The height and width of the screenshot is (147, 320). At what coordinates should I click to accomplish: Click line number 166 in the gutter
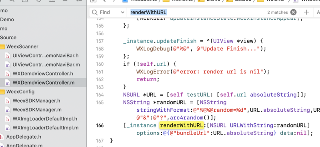point(100,125)
